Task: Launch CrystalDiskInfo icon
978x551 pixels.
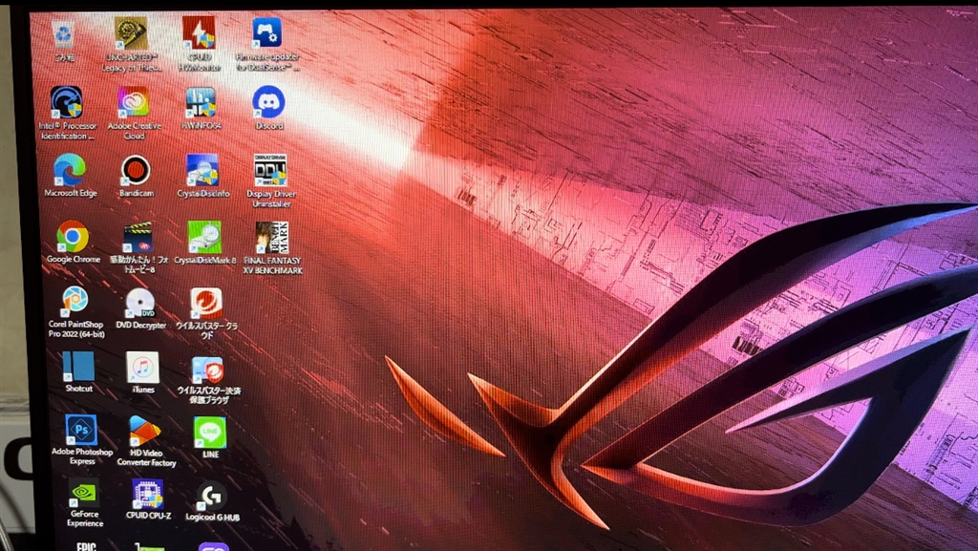Action: click(202, 170)
